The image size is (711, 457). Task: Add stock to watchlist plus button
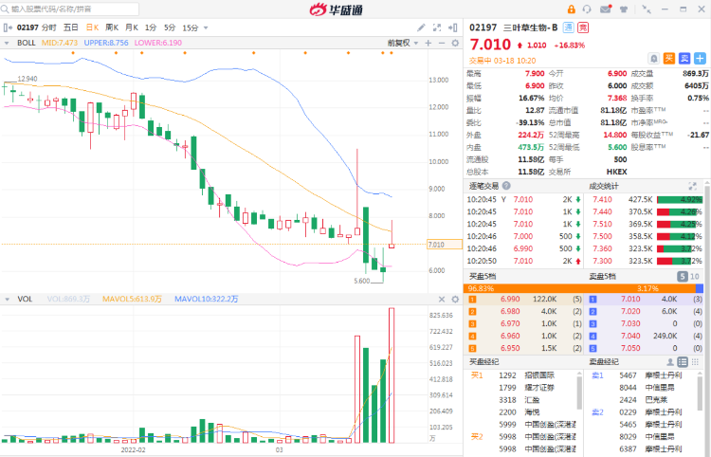pyautogui.click(x=701, y=59)
